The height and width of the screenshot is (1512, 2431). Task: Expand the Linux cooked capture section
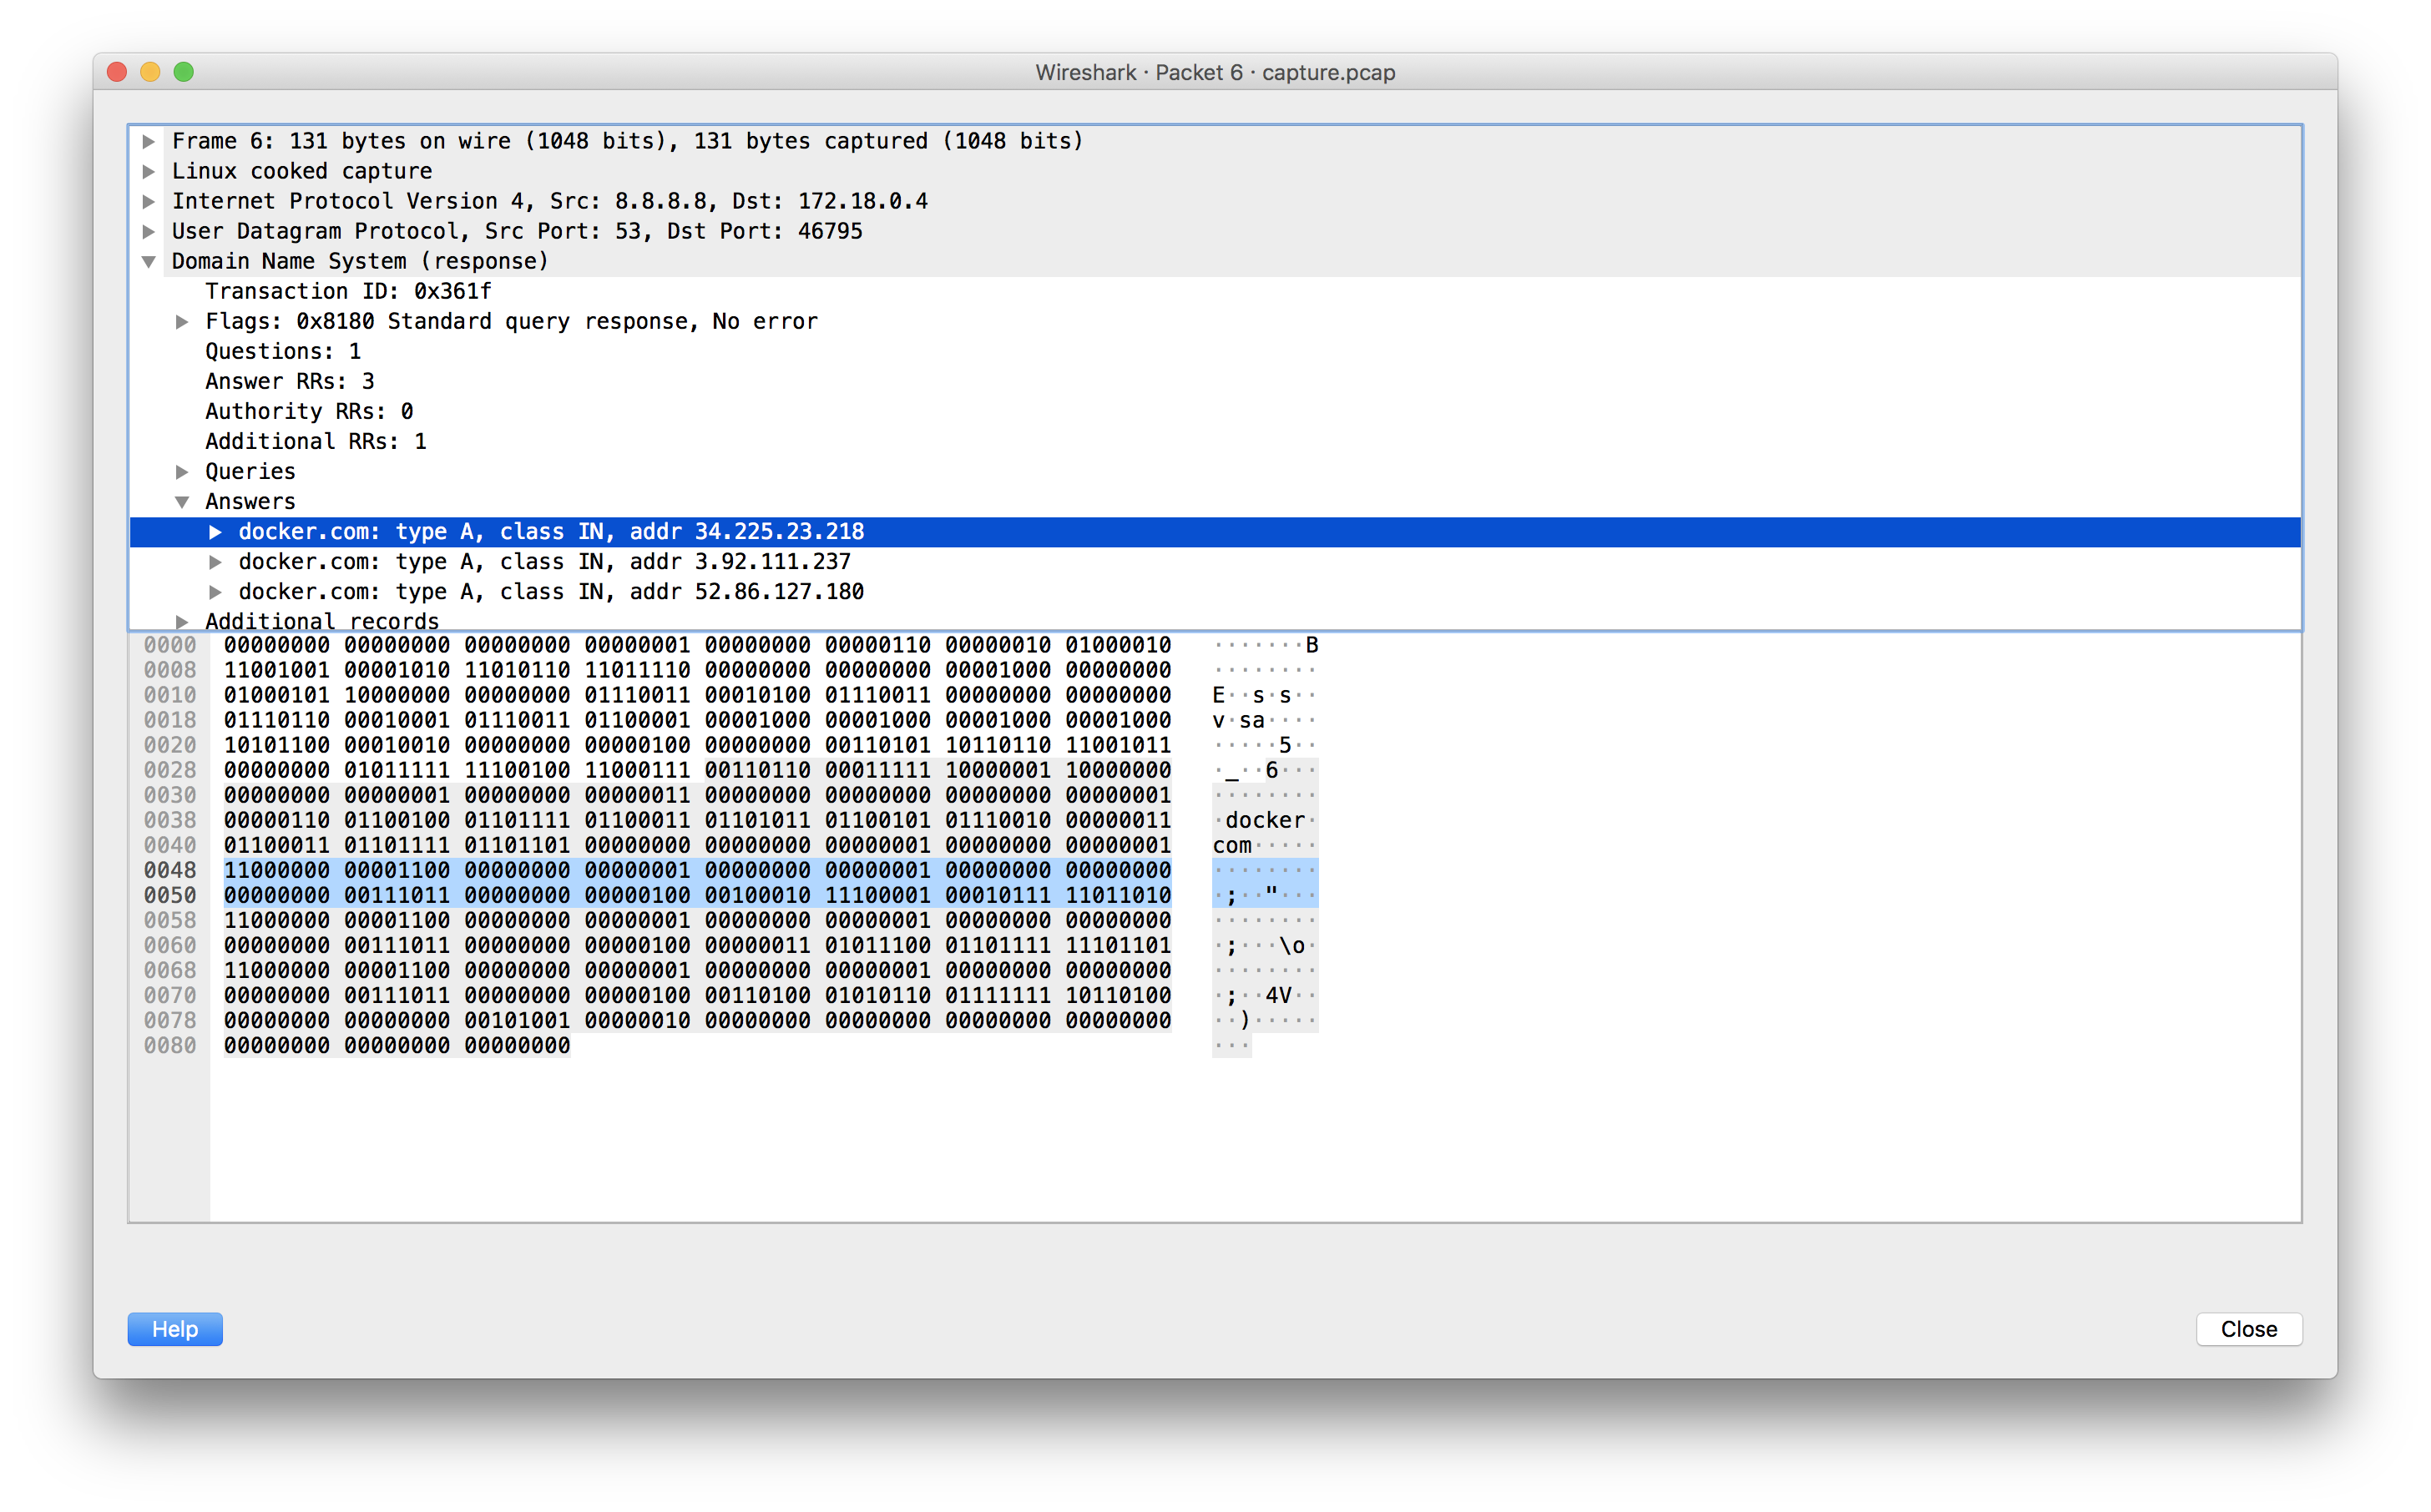point(148,171)
